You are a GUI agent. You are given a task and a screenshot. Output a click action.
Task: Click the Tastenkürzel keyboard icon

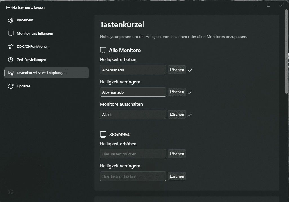point(11,73)
